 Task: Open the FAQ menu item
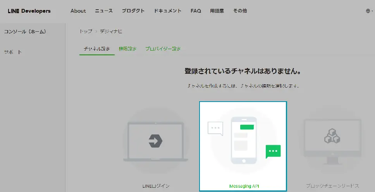pyautogui.click(x=196, y=11)
